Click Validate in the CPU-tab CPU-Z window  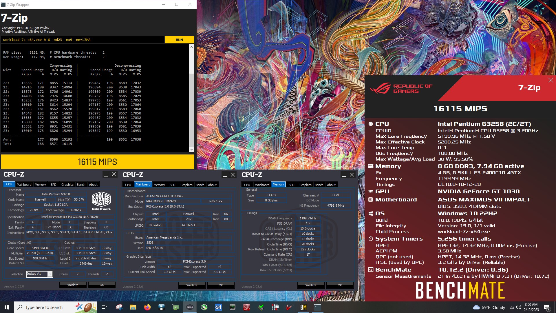click(x=73, y=285)
